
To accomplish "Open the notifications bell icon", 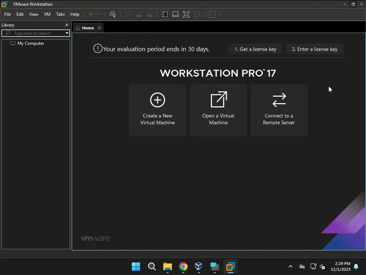I will [356, 266].
